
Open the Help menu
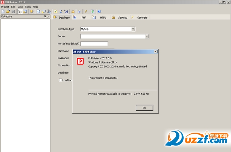click(36, 7)
